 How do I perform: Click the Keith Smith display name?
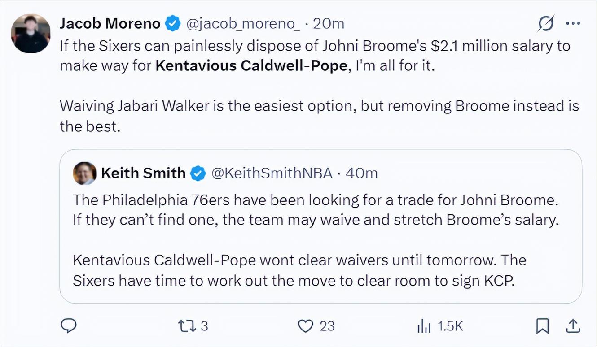[x=143, y=173]
